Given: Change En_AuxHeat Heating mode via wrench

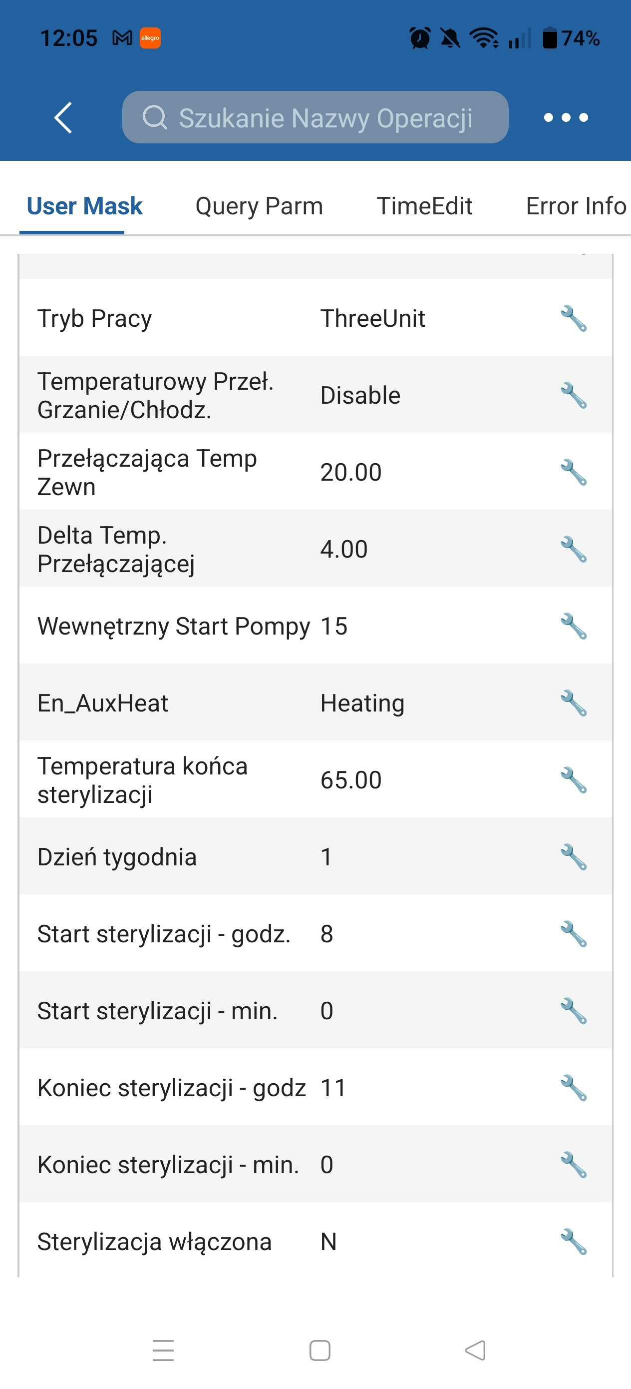Looking at the screenshot, I should point(574,703).
